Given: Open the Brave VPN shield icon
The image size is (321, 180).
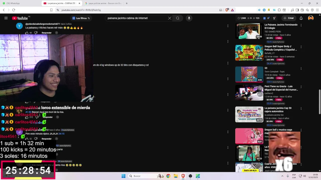Looking at the screenshot, I should point(312,10).
